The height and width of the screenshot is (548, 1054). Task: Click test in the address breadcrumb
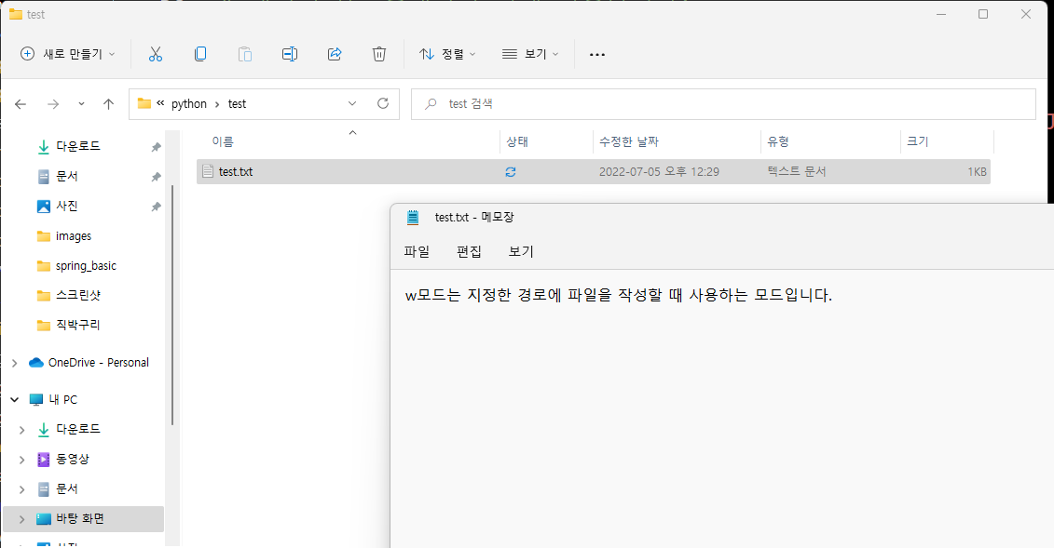(238, 104)
